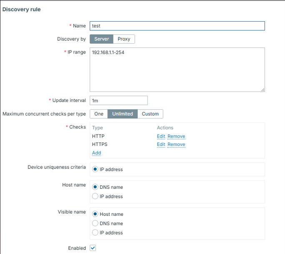Edit the HTTP check

(161, 136)
